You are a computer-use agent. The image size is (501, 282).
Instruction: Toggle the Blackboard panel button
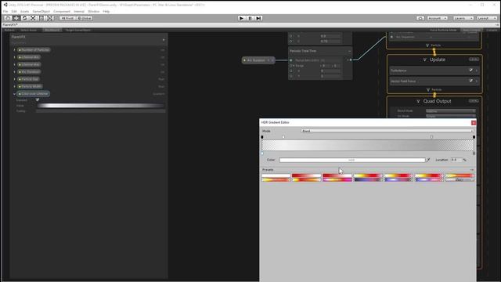tap(52, 30)
